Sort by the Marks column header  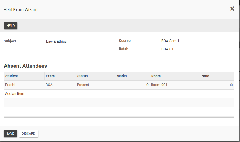(122, 76)
